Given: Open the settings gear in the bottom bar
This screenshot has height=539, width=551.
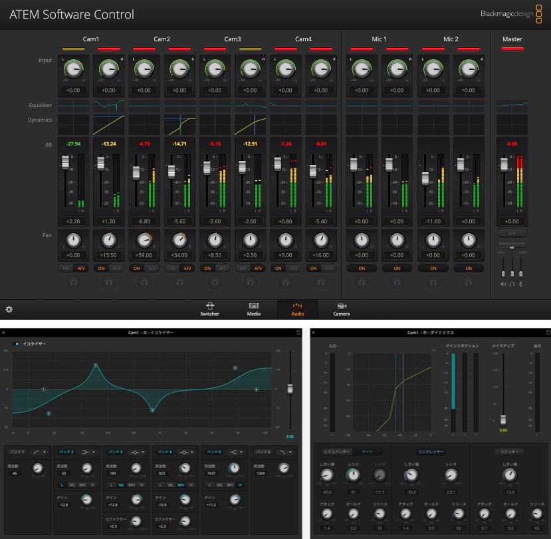Looking at the screenshot, I should [x=9, y=309].
